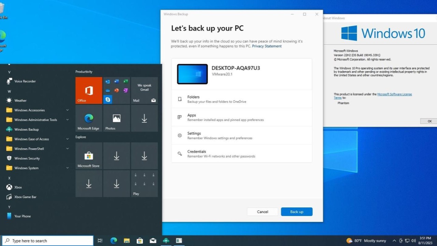
Task: Open the Office tile in Start menu
Action: [x=89, y=91]
